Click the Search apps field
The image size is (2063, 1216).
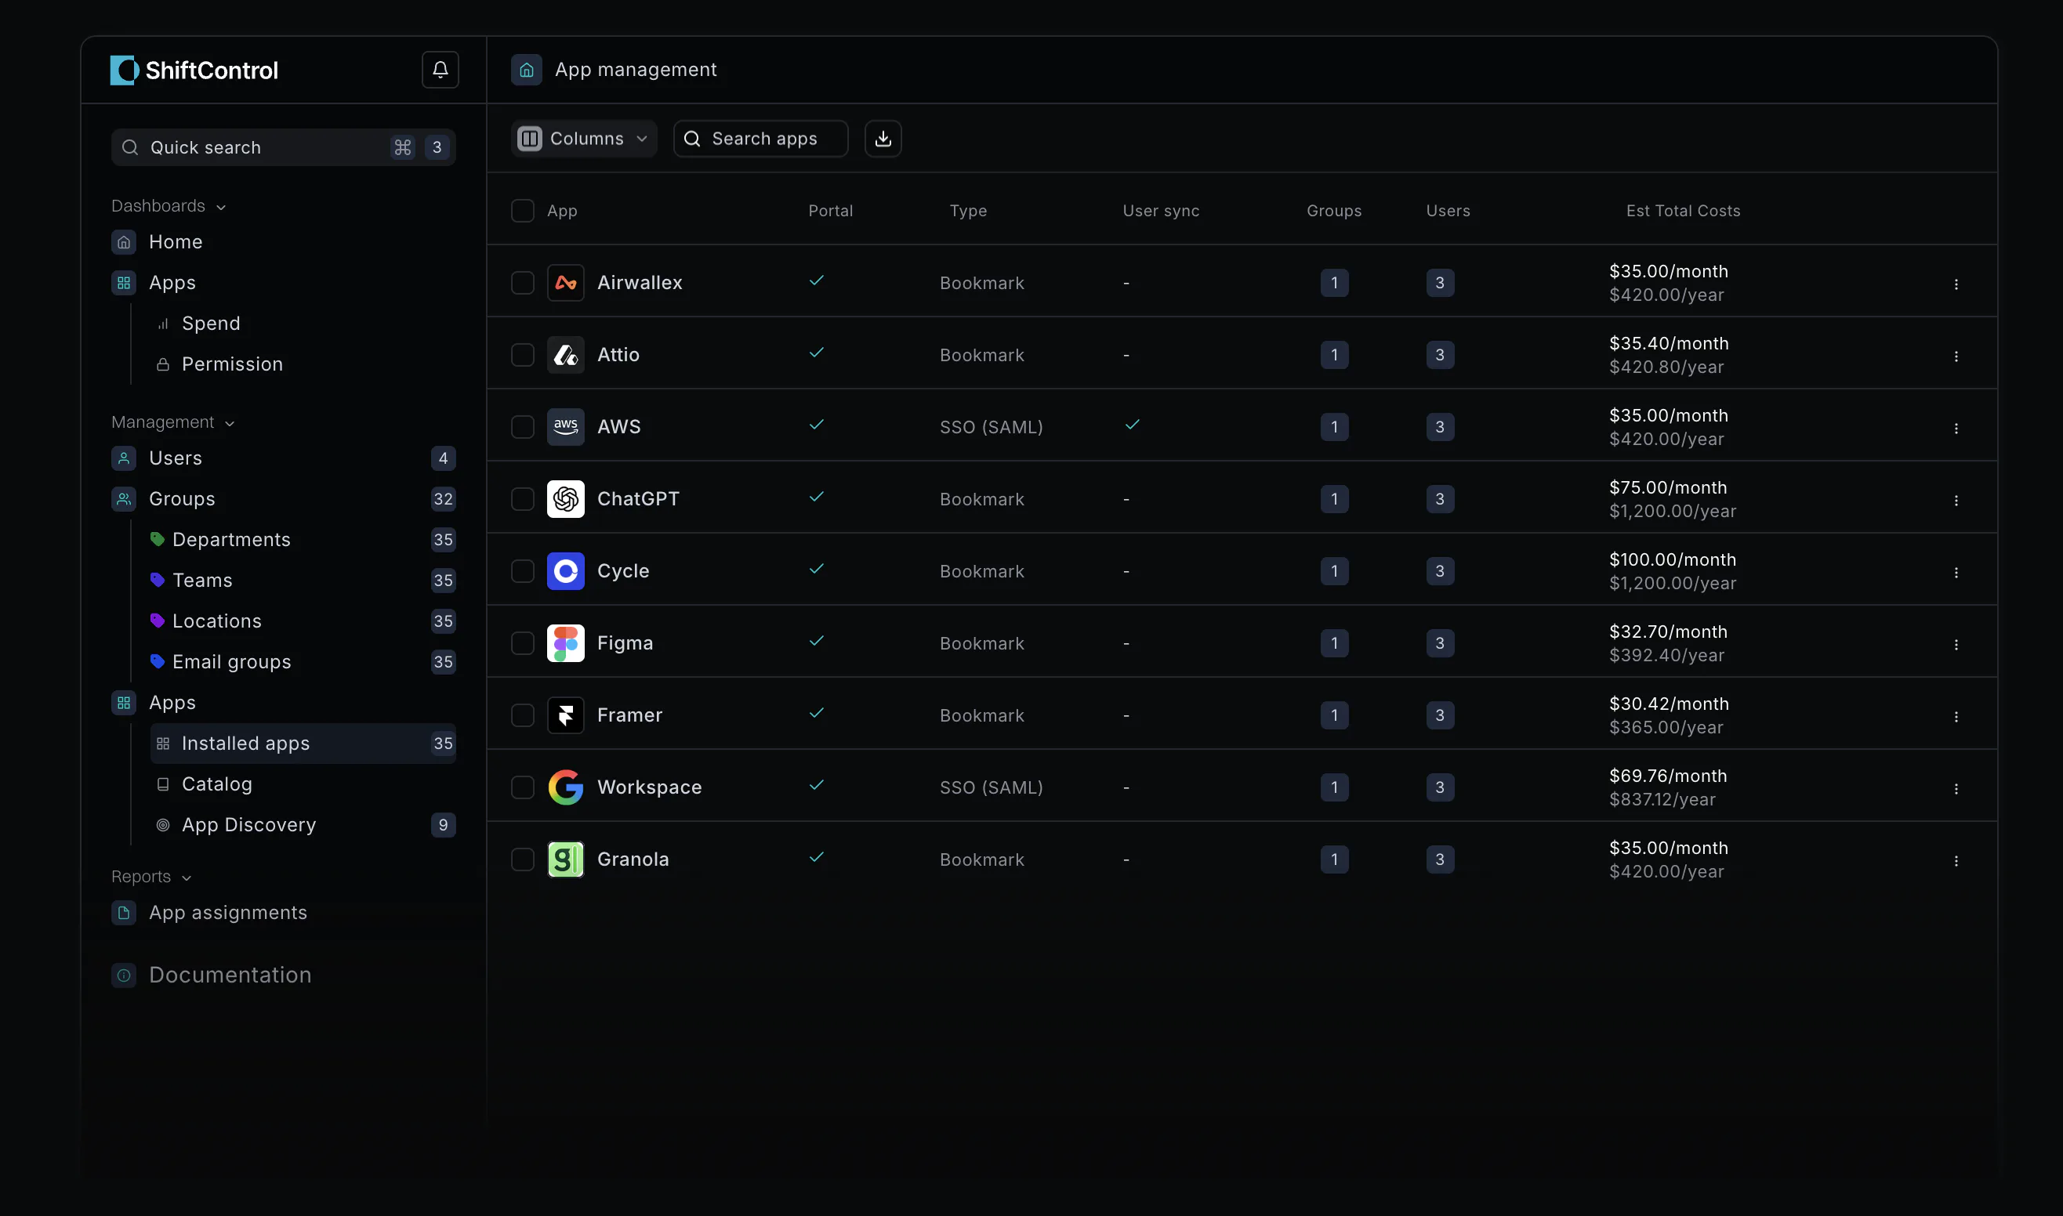pyautogui.click(x=760, y=139)
